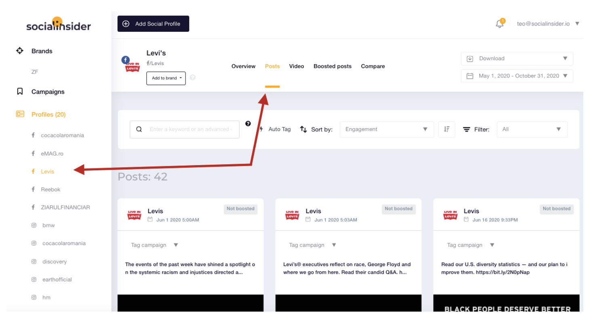
Task: Click the download icon in Download box
Action: click(x=470, y=59)
